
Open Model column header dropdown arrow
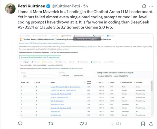click(x=85, y=83)
